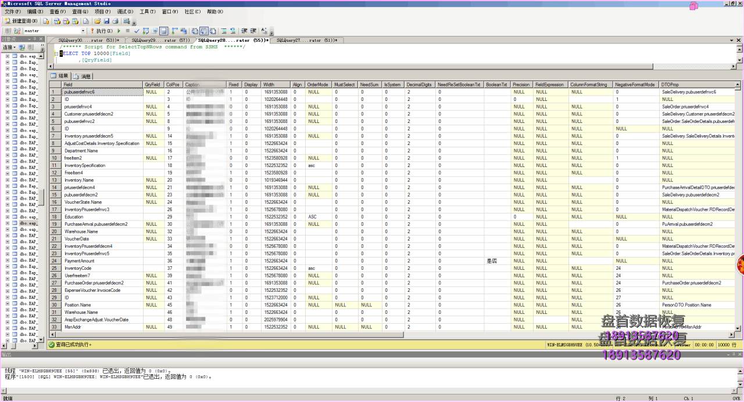Toggle Include Client Statistics
This screenshot has width=744, height=402.
(x=184, y=31)
